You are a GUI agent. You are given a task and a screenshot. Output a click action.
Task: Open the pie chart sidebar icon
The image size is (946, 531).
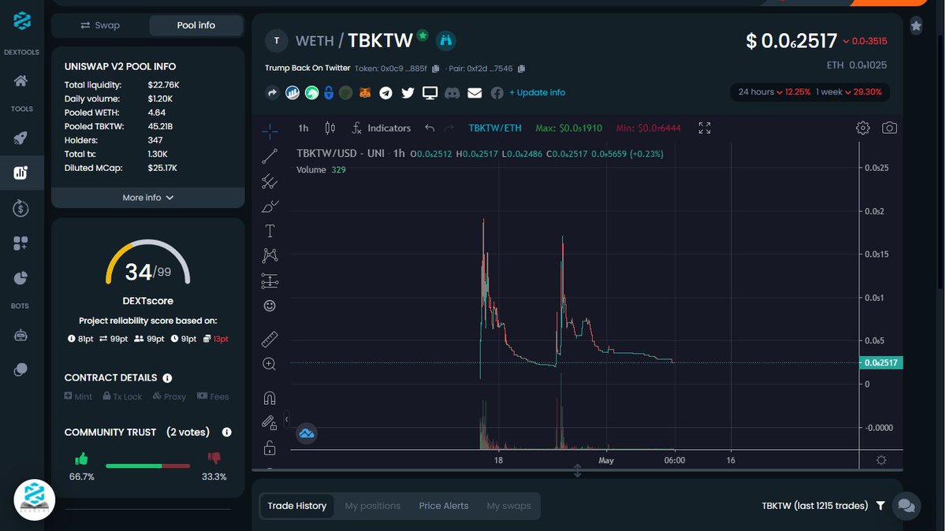(x=21, y=278)
